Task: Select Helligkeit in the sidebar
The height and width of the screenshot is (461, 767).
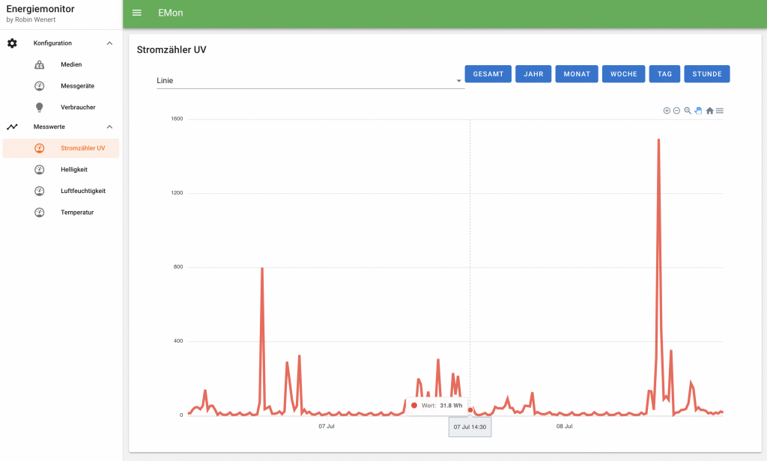Action: coord(61,170)
